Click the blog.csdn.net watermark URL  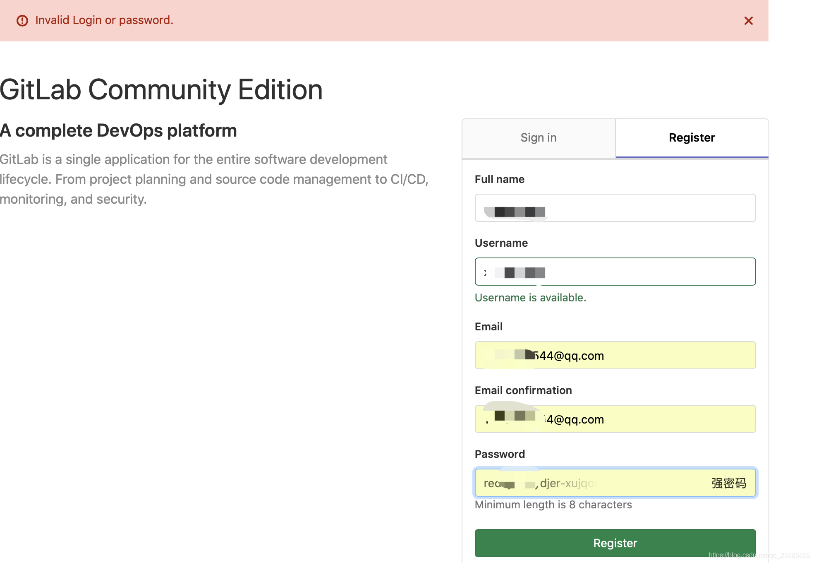(x=759, y=555)
